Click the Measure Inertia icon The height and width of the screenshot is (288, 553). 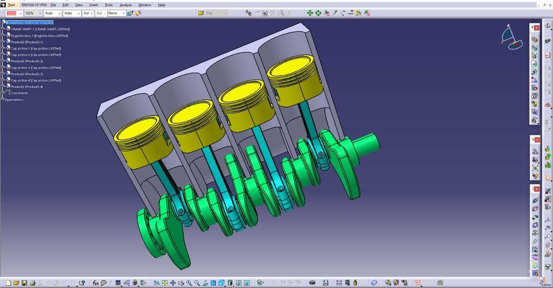click(x=356, y=282)
